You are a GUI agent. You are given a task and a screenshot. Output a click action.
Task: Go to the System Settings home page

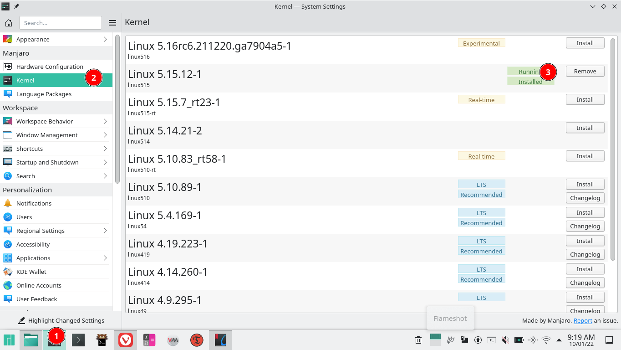[9, 23]
